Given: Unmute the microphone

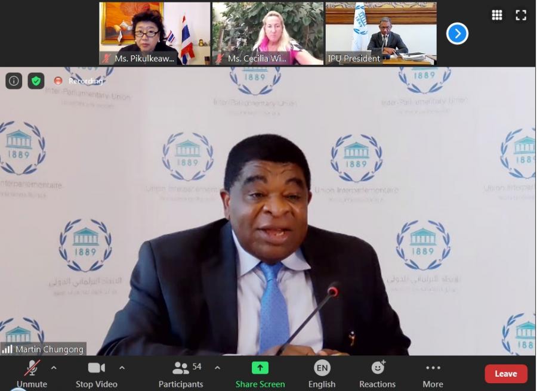Looking at the screenshot, I should click(x=32, y=374).
